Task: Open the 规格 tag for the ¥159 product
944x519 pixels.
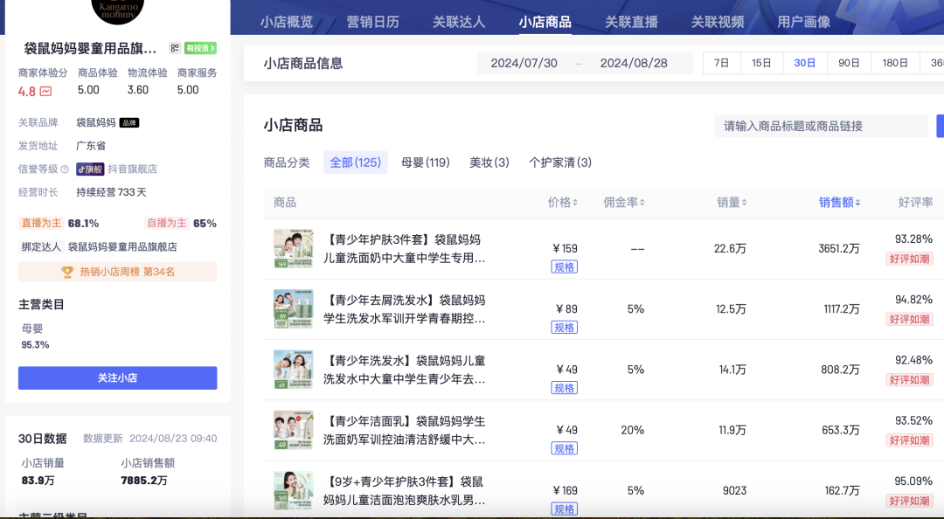Action: [x=564, y=266]
